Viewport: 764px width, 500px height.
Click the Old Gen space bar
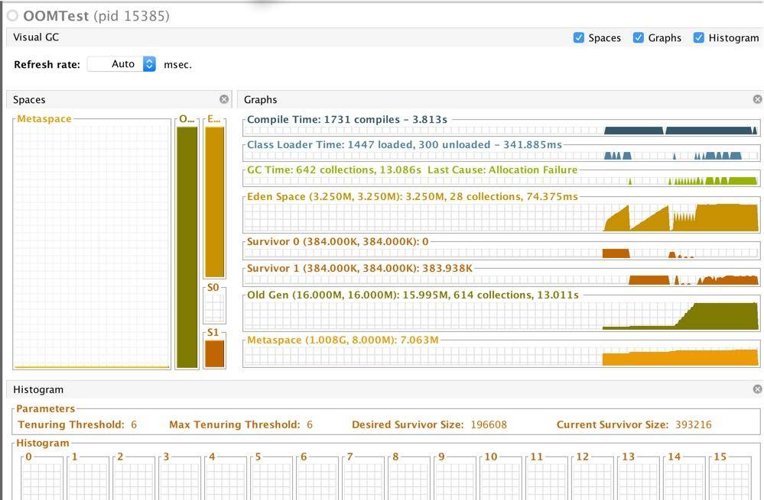click(x=187, y=247)
